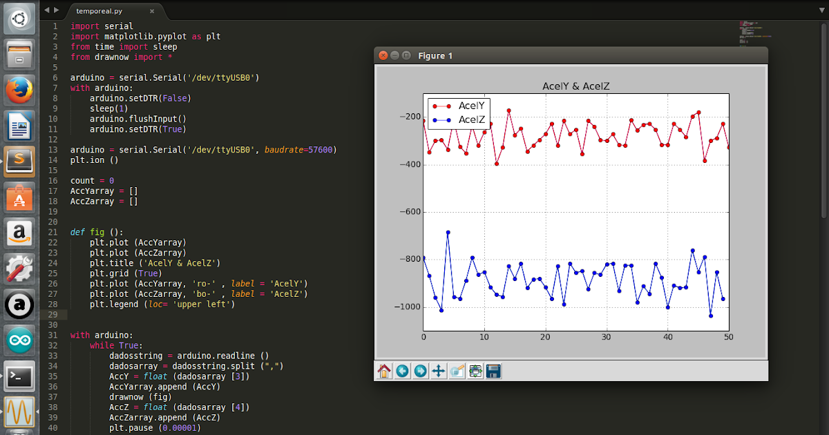Viewport: 829px width, 435px height.
Task: Open the Amazon launcher icon
Action: 19,233
